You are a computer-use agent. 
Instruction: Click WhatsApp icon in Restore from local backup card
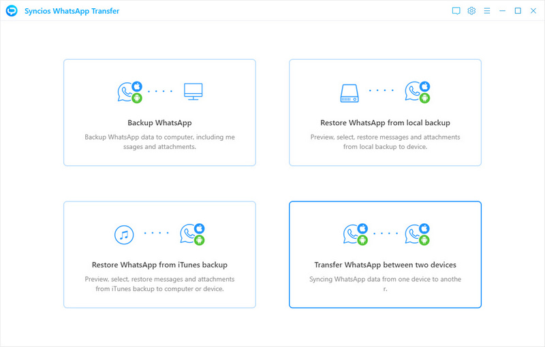click(x=418, y=92)
